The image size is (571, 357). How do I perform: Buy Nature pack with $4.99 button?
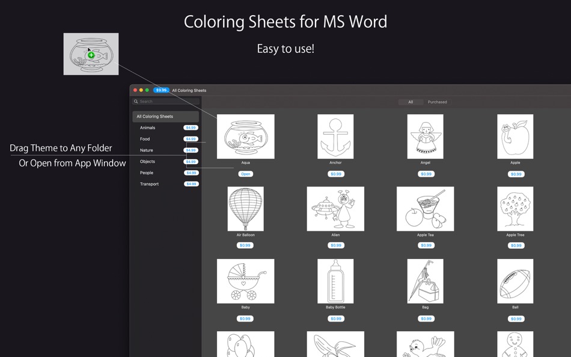coord(191,150)
